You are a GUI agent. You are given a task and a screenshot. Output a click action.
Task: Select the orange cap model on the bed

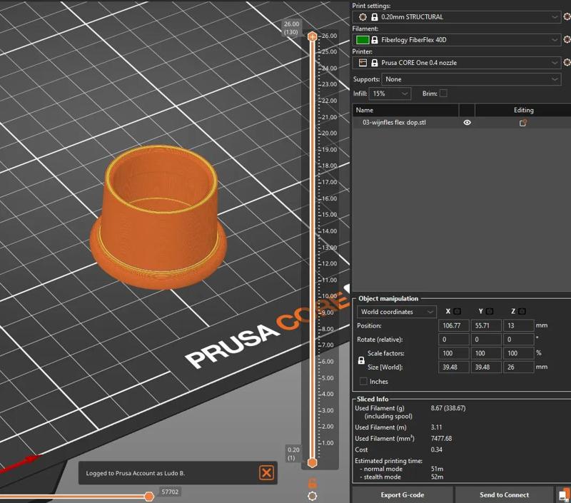pos(158,218)
